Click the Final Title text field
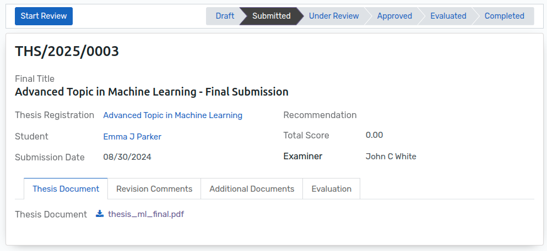 pos(151,92)
